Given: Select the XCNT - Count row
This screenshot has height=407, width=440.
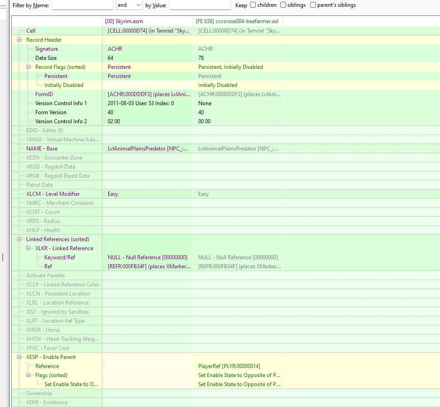Looking at the screenshot, I should click(x=43, y=212).
